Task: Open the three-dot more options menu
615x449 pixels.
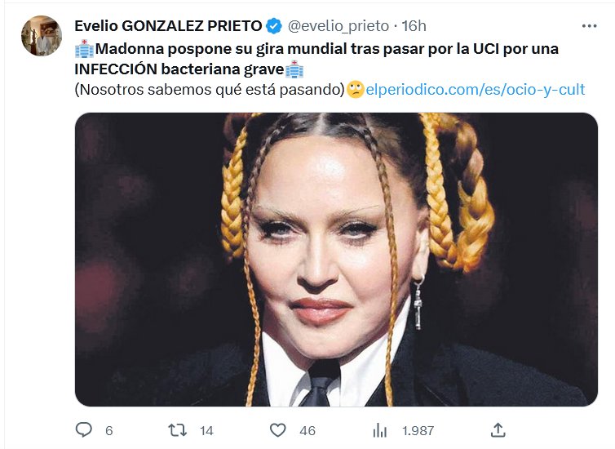Action: click(589, 26)
